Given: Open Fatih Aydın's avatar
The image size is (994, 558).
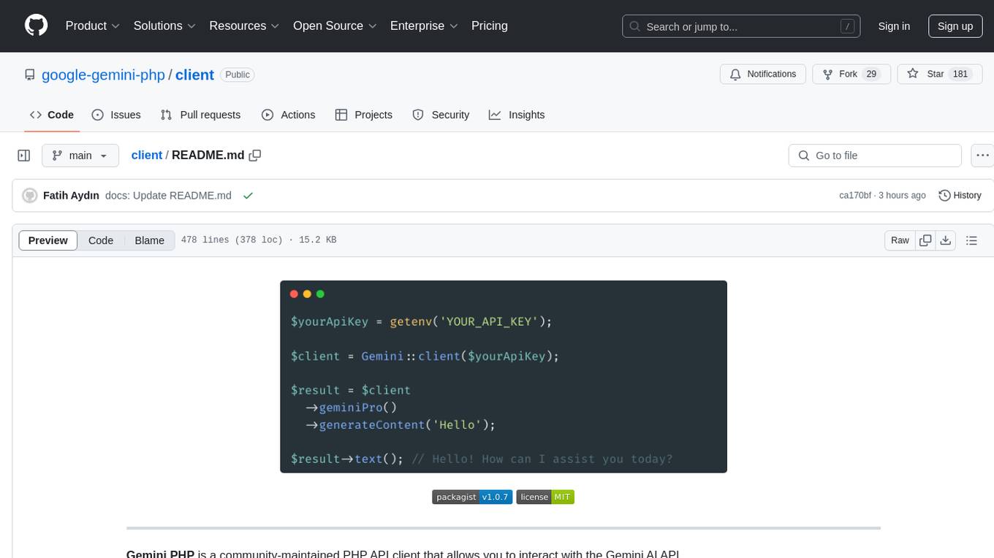Looking at the screenshot, I should (30, 196).
